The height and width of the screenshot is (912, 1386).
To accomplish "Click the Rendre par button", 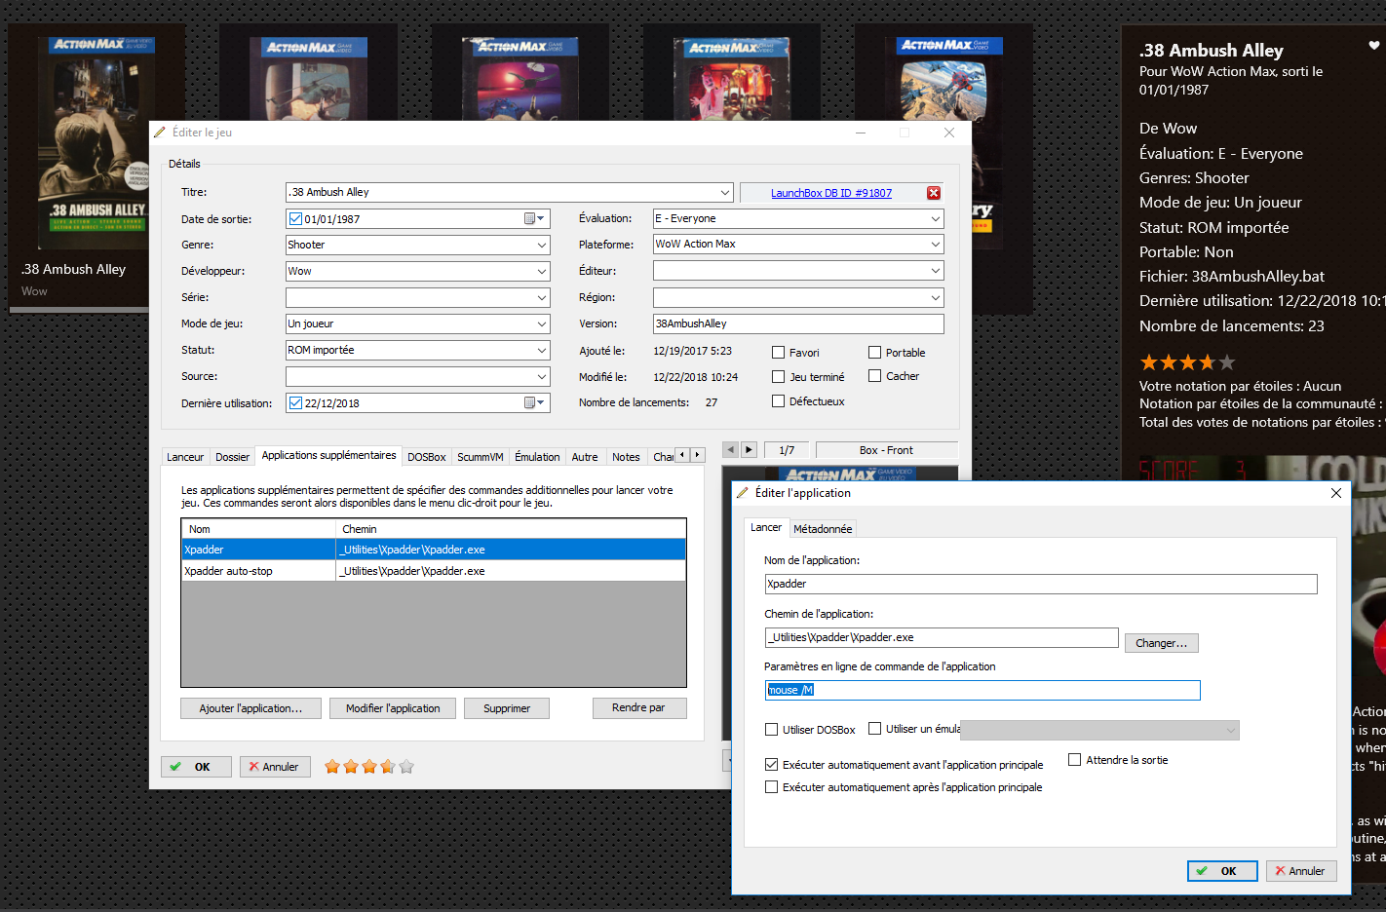I will pyautogui.click(x=638, y=708).
